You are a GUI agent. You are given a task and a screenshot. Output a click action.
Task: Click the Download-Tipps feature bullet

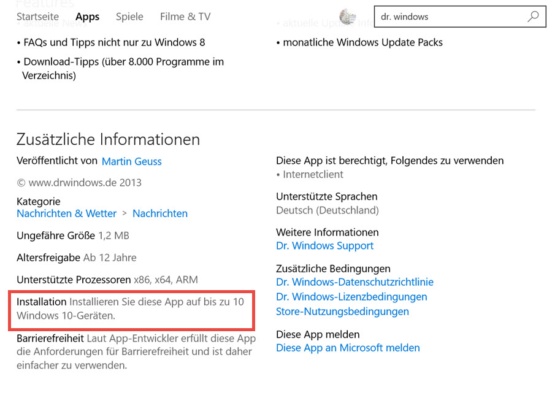click(x=120, y=68)
